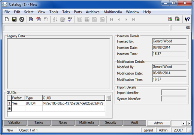194x135 pixels.
Task: Click the New record toolbar icon
Action: coord(7,19)
